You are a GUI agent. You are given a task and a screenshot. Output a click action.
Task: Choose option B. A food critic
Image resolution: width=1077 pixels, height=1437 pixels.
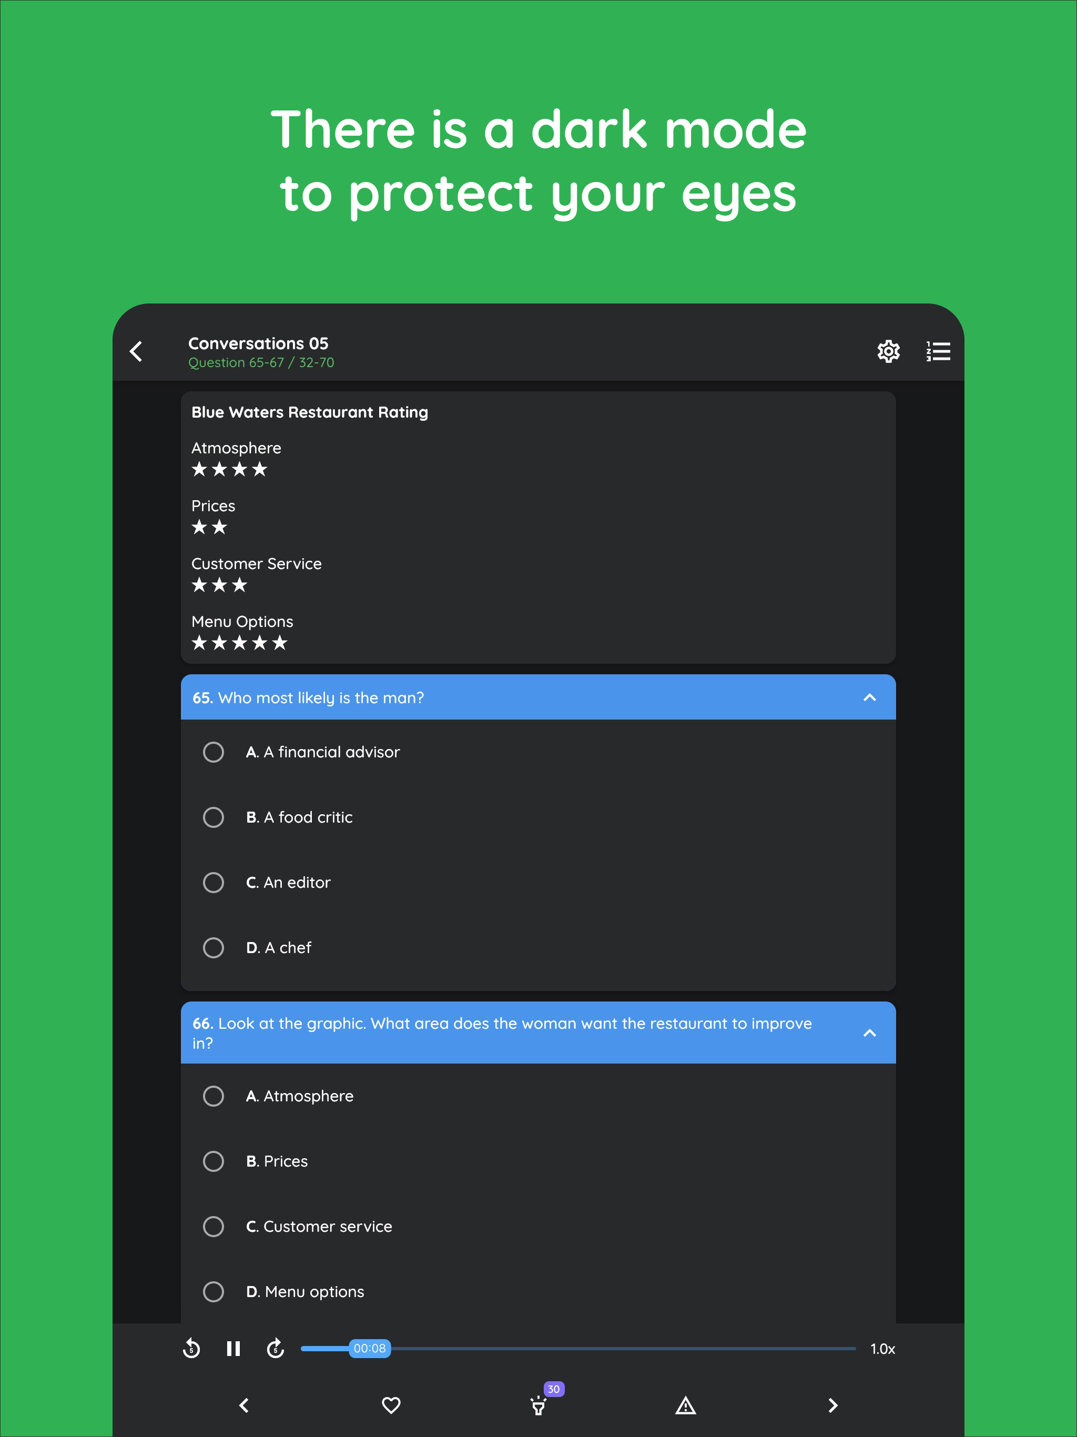pyautogui.click(x=538, y=816)
